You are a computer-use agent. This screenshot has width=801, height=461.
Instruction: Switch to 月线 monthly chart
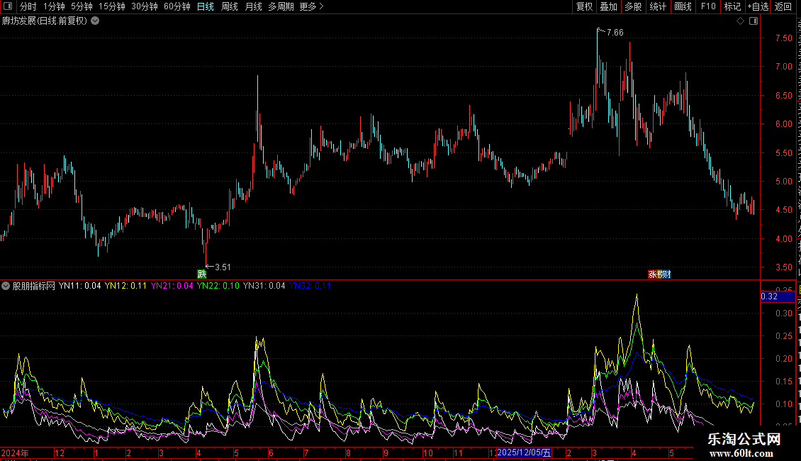(253, 6)
